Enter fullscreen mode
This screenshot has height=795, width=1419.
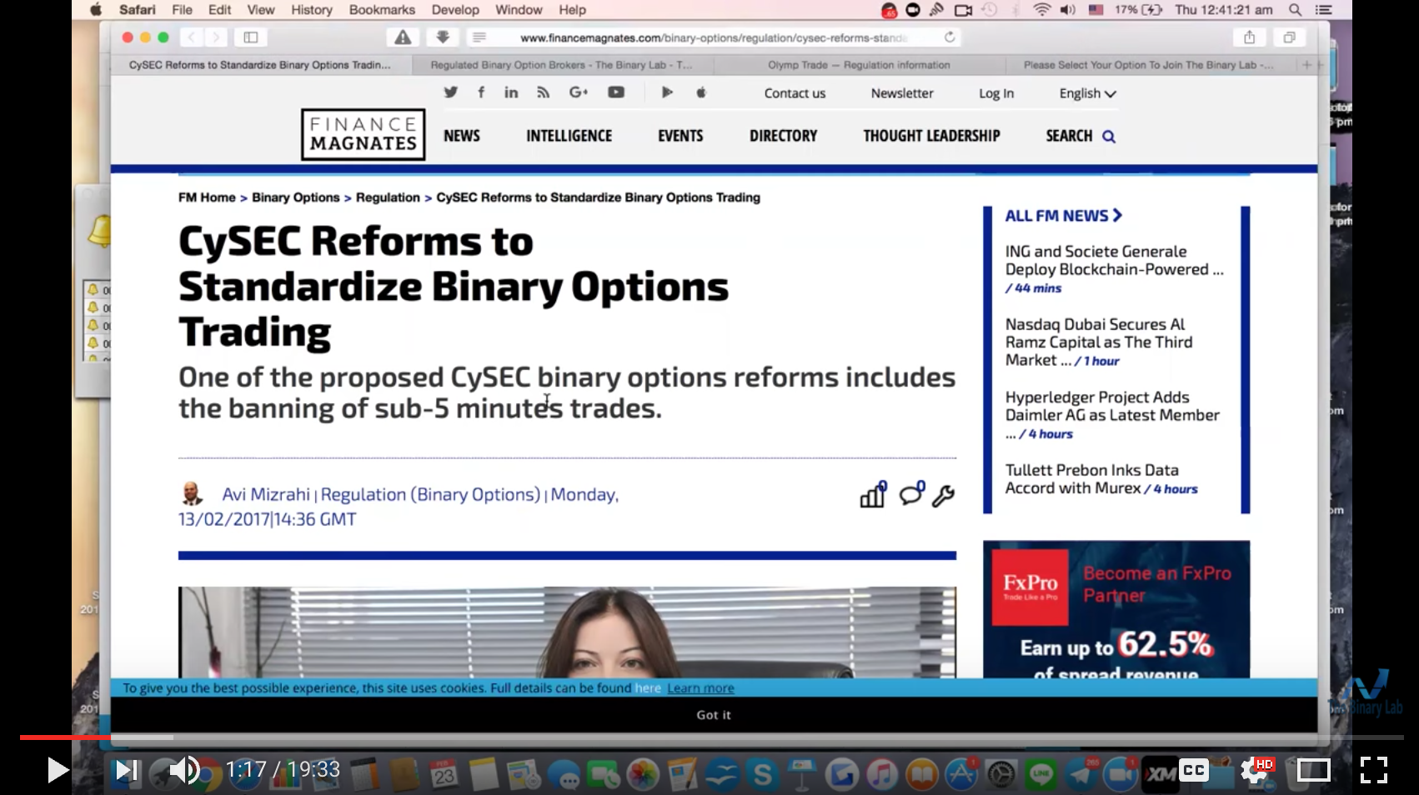pos(1373,770)
